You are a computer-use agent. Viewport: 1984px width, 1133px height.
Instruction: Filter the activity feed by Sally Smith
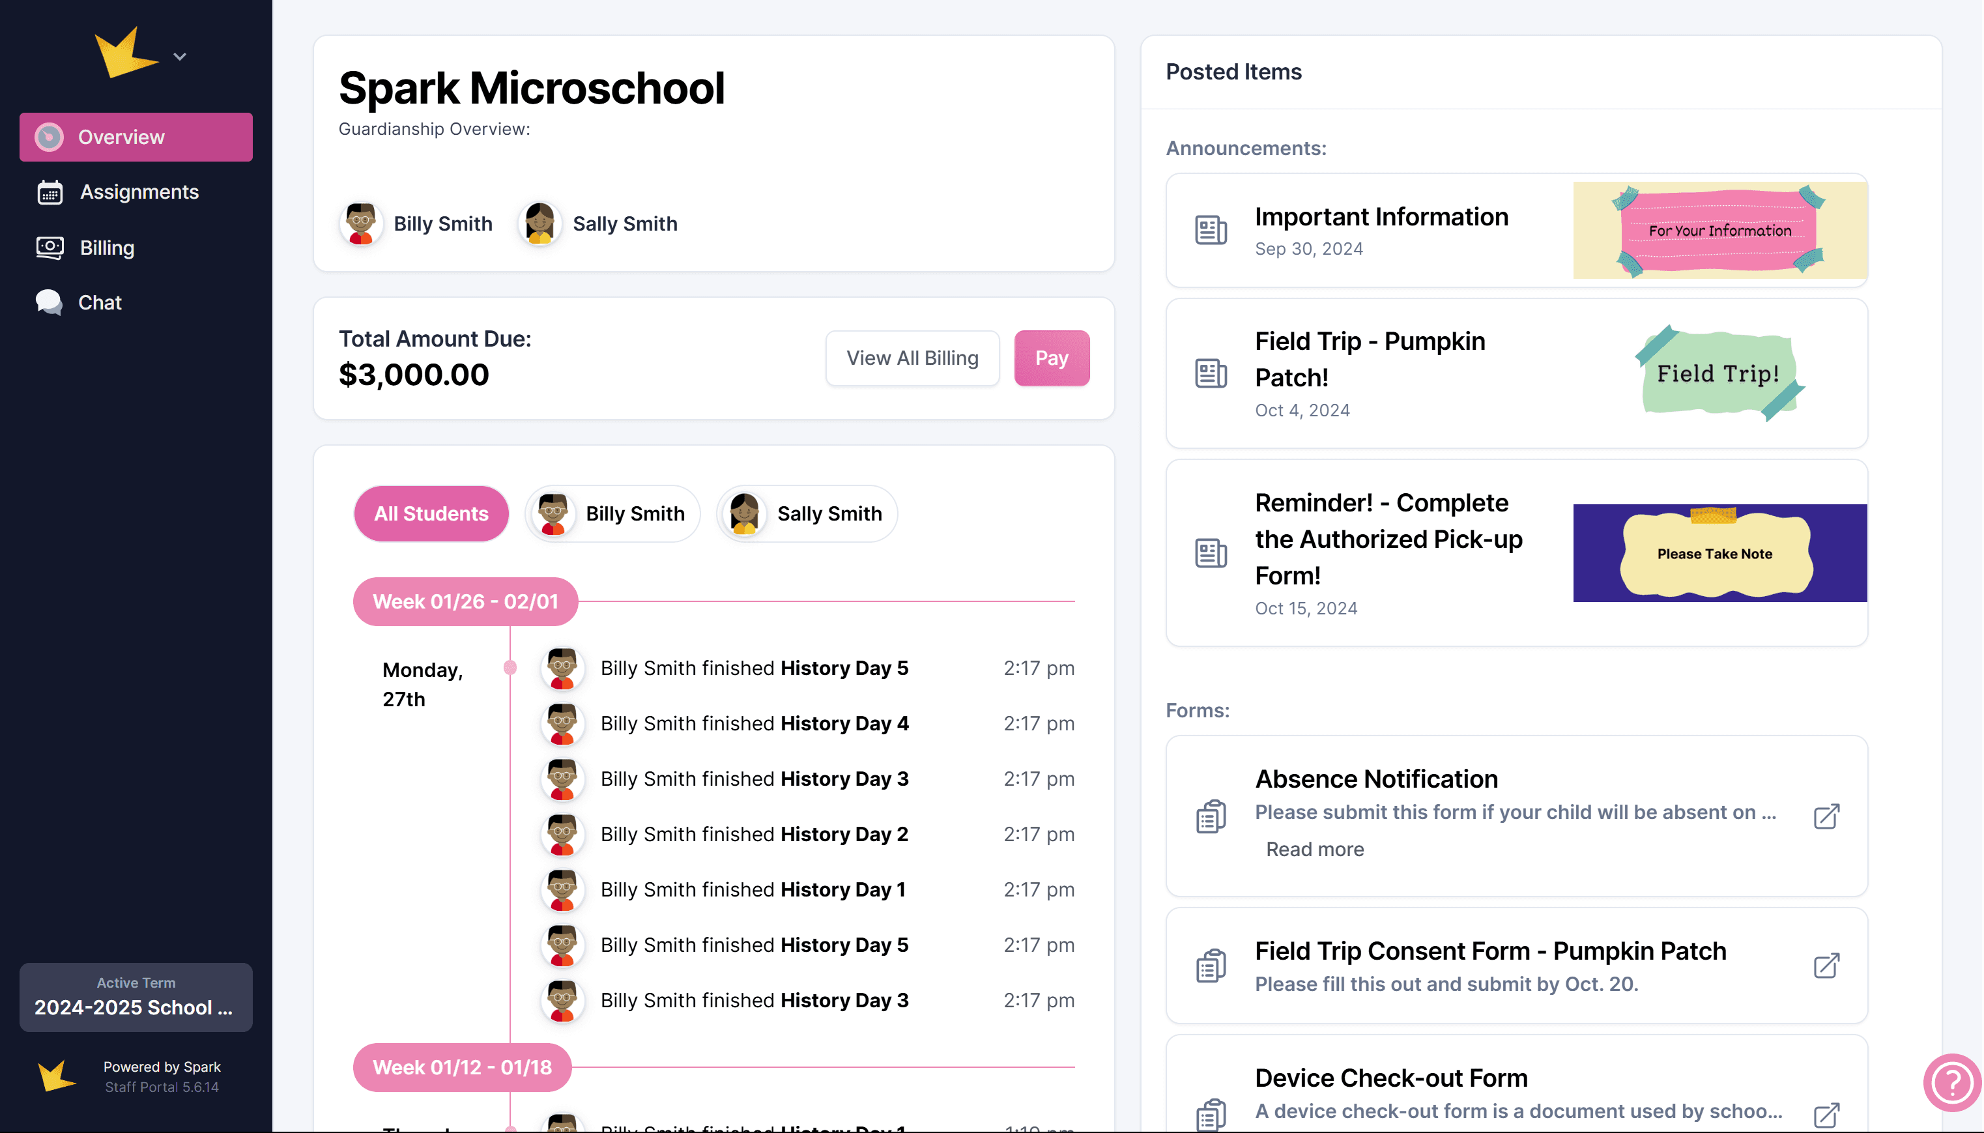[807, 513]
